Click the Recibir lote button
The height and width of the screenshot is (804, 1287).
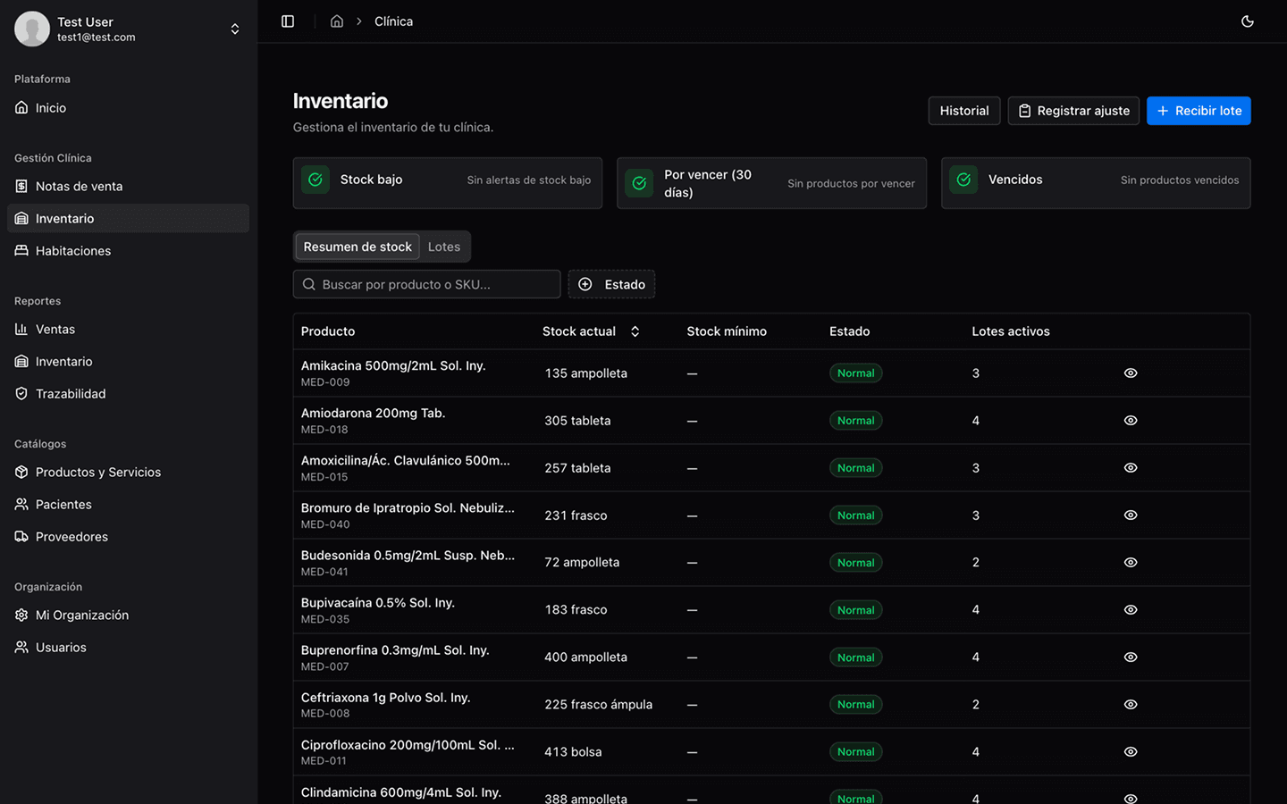1199,111
